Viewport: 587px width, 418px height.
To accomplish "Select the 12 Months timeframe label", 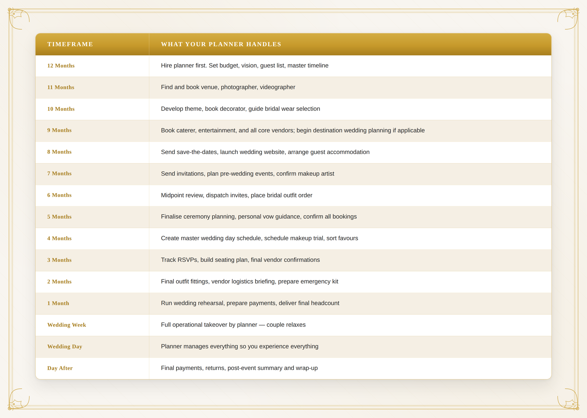I will 61,66.
